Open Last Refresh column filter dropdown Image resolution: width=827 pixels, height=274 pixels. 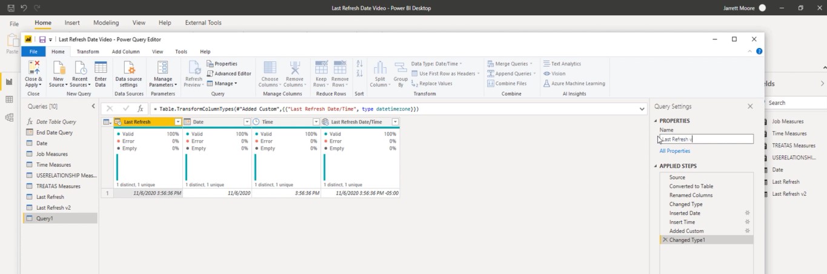coord(178,122)
